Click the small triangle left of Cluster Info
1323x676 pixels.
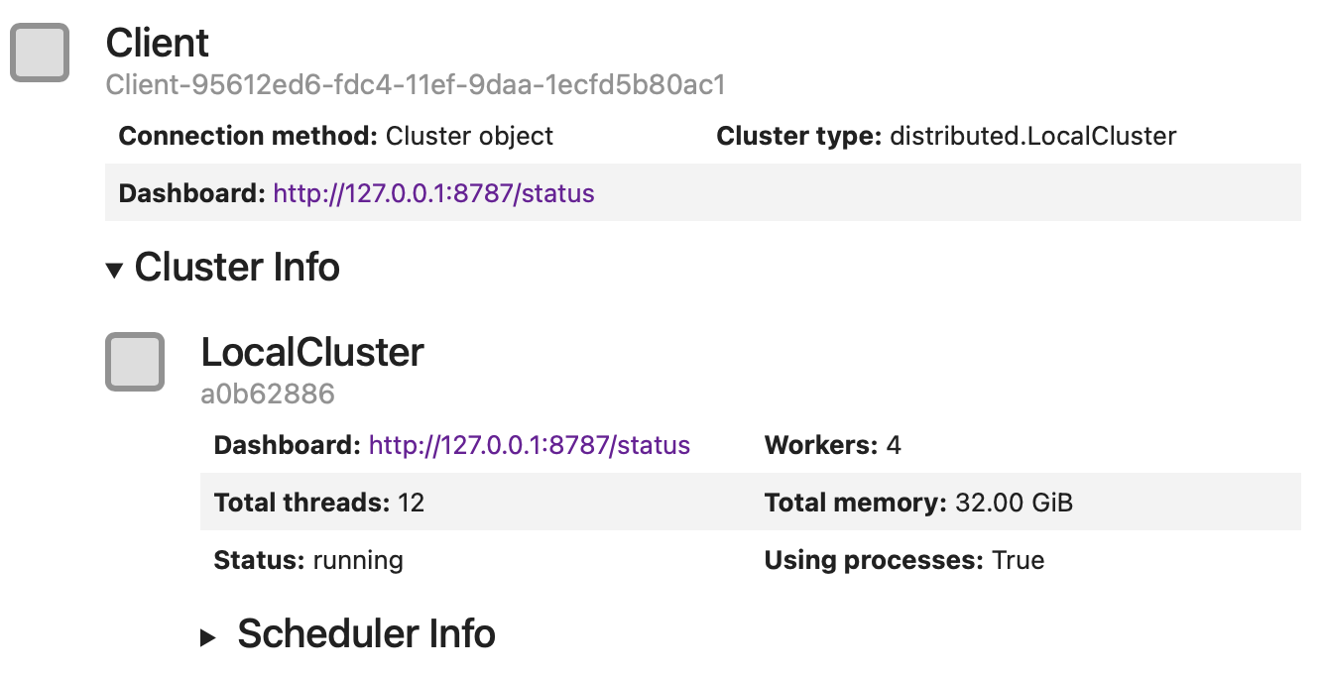[x=115, y=268]
